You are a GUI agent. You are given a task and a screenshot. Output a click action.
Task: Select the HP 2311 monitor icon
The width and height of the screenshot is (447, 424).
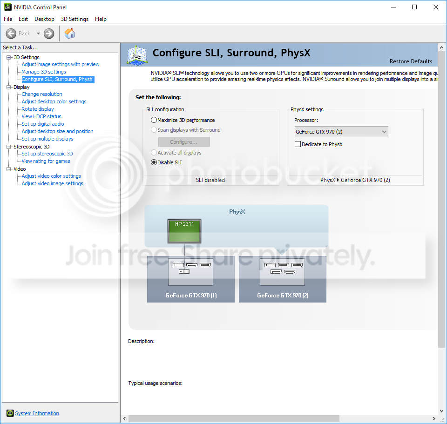(184, 231)
